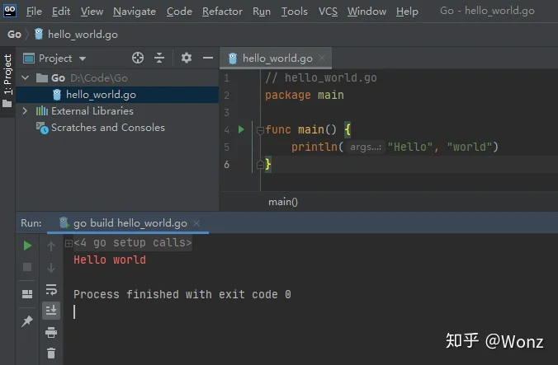Viewport: 558px width, 365px height.
Task: Click the args parameter hint in println
Action: (366, 147)
